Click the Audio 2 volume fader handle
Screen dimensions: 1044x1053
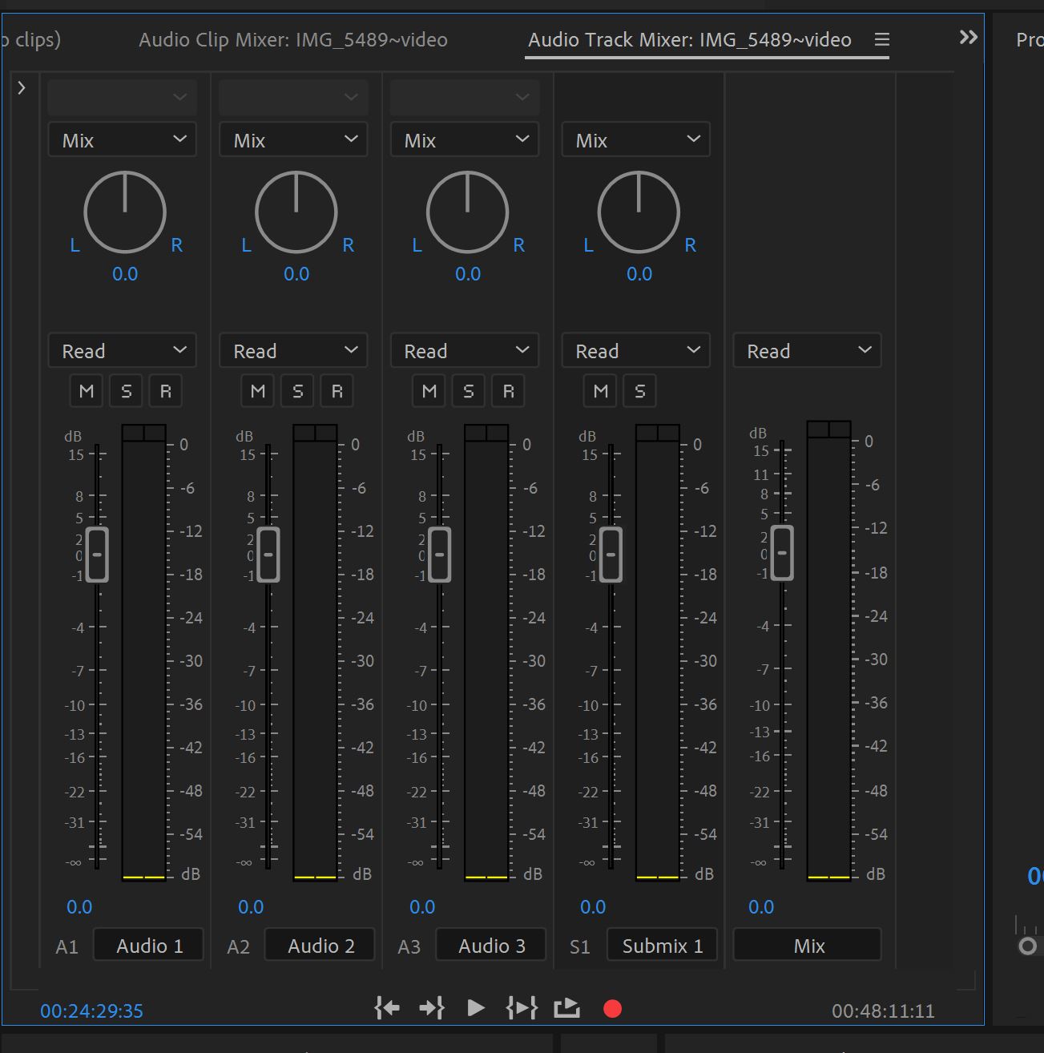(x=268, y=553)
